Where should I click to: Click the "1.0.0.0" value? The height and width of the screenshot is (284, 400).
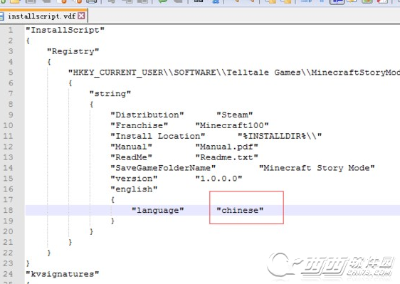[219, 179]
